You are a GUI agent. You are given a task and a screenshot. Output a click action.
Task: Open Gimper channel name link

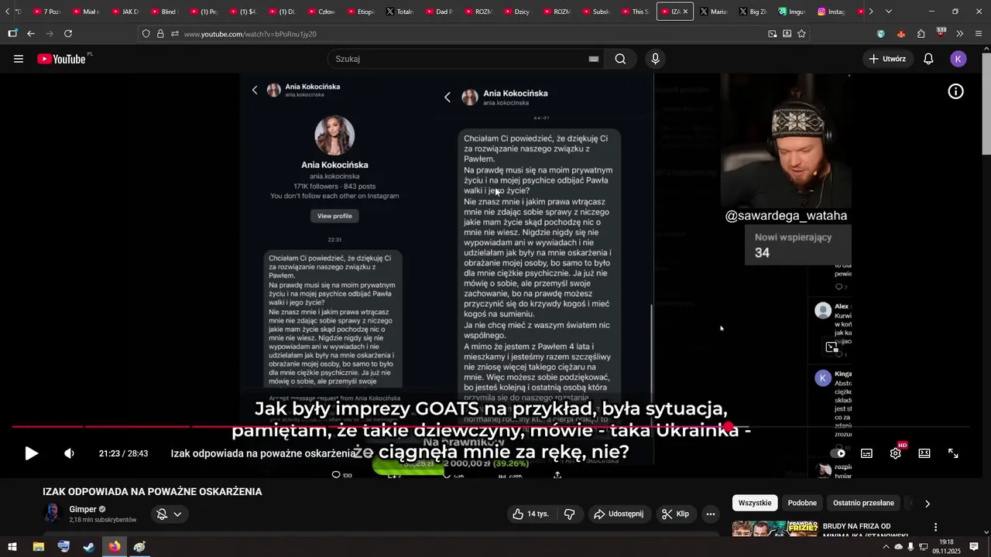coord(83,509)
